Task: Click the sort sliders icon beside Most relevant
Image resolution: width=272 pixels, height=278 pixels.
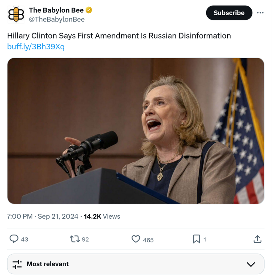Action: (17, 264)
